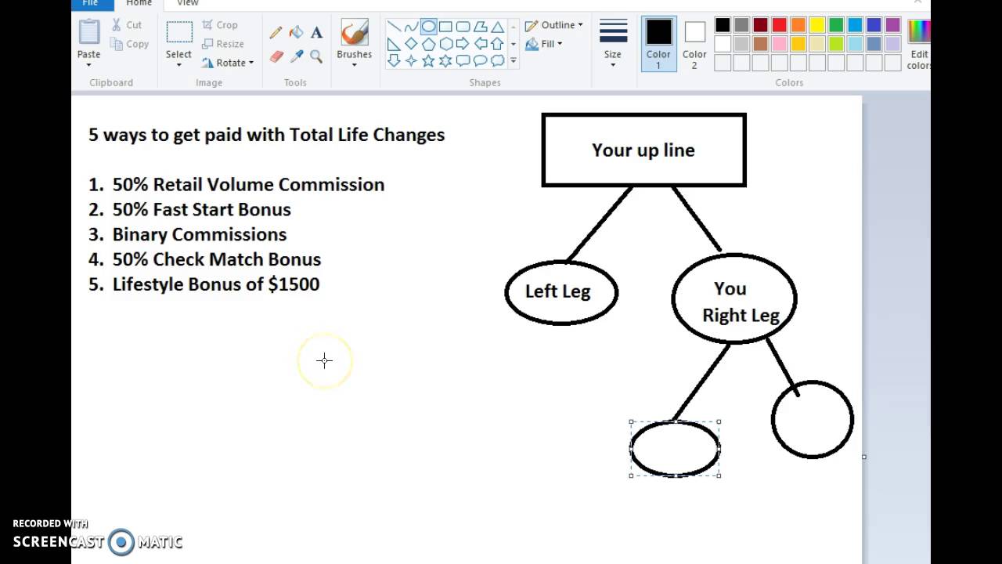Choose the Right arrow shape
The image size is (1002, 564).
pos(463,44)
